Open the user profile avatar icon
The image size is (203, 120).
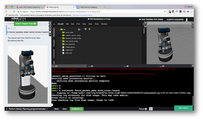tap(187, 20)
